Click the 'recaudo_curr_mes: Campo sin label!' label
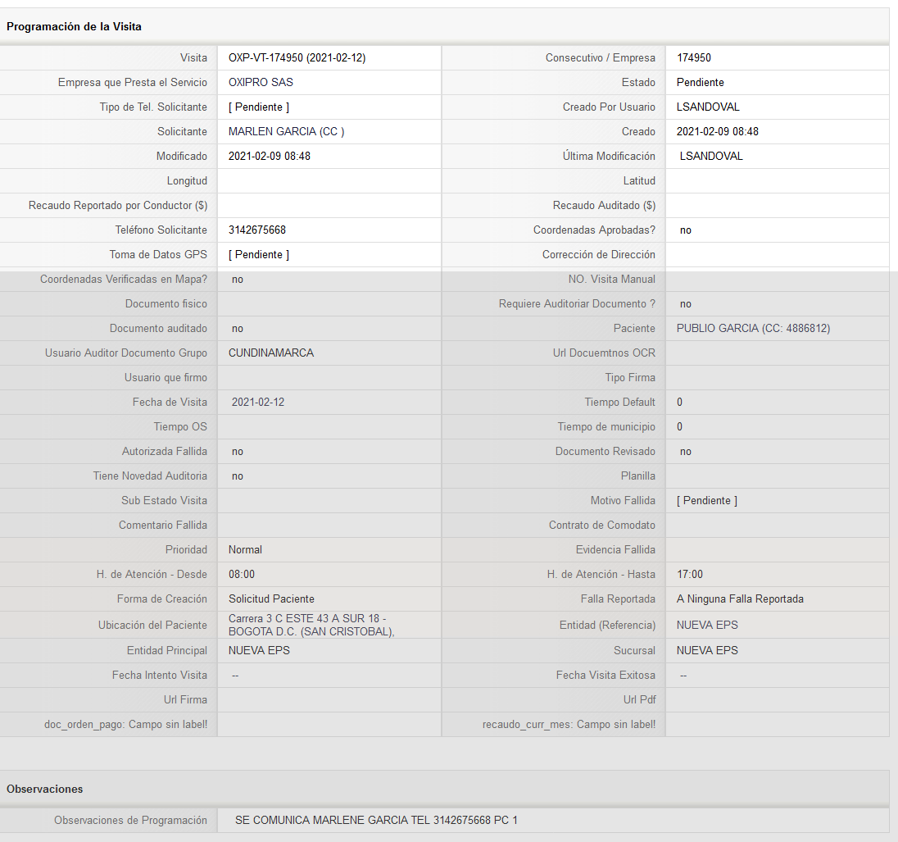Viewport: 898px width, 842px height. pos(569,726)
